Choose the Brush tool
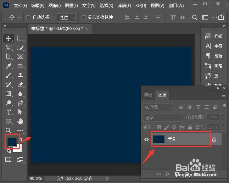The image size is (229, 183). pyautogui.click(x=8, y=76)
